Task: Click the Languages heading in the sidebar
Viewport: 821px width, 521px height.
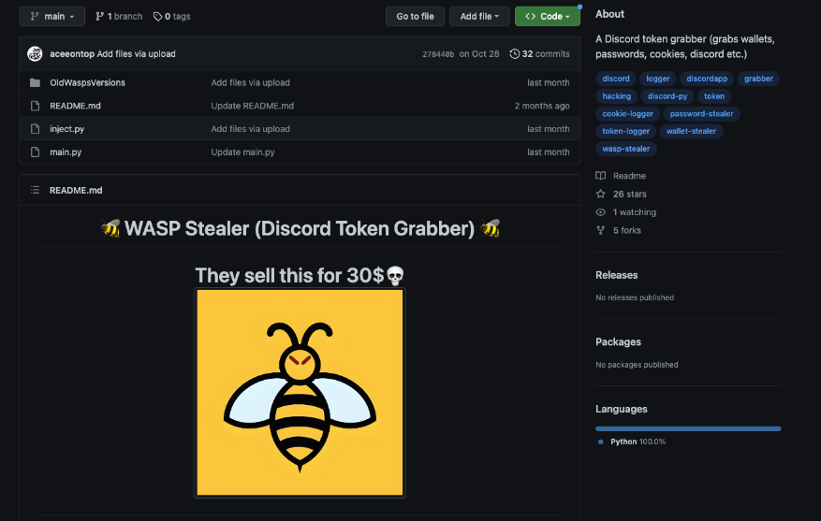Action: [x=621, y=409]
